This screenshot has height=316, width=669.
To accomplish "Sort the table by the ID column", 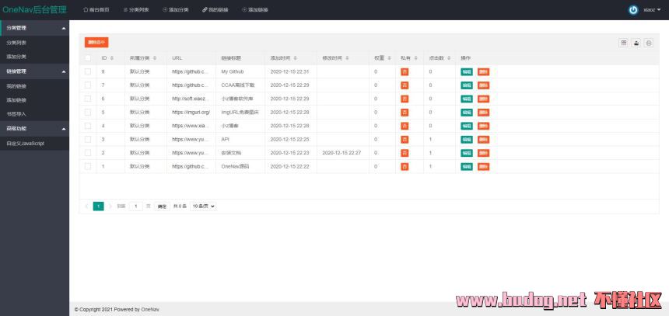I will tap(112, 58).
